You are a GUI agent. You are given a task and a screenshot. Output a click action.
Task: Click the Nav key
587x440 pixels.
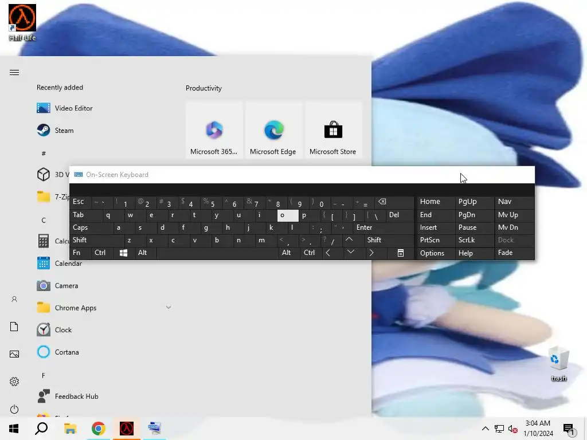514,202
